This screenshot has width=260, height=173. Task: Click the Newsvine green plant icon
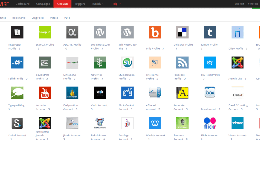point(100,63)
